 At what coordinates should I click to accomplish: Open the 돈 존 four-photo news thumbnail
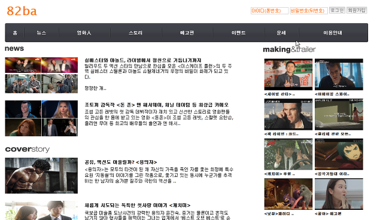pyautogui.click(x=41, y=118)
